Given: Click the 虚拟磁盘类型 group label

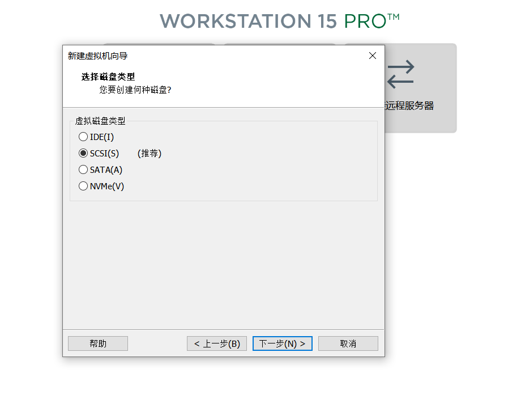Looking at the screenshot, I should 100,121.
